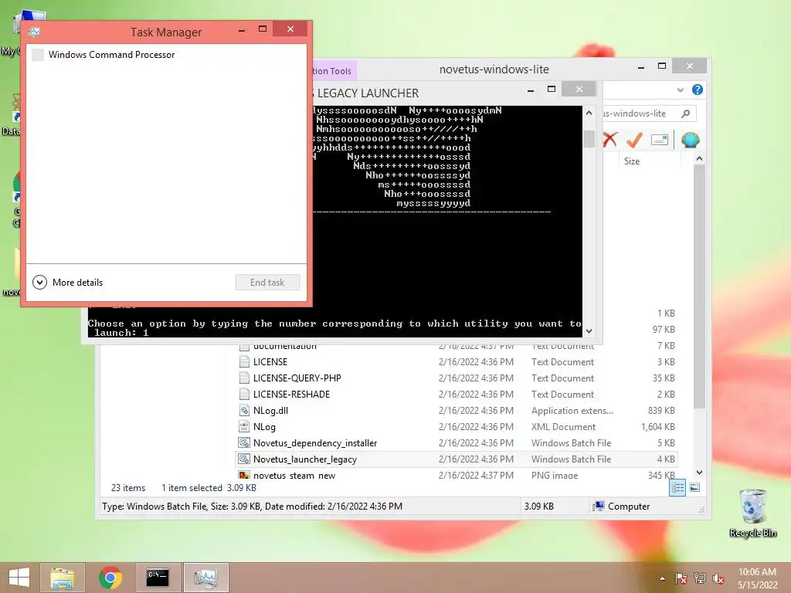
Task: Click the NLog.dll gear file icon
Action: point(244,410)
